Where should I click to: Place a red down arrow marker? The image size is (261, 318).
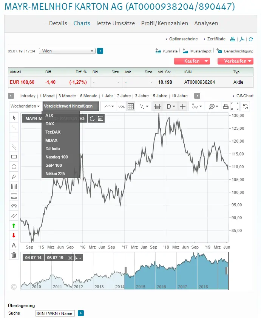tap(14, 235)
